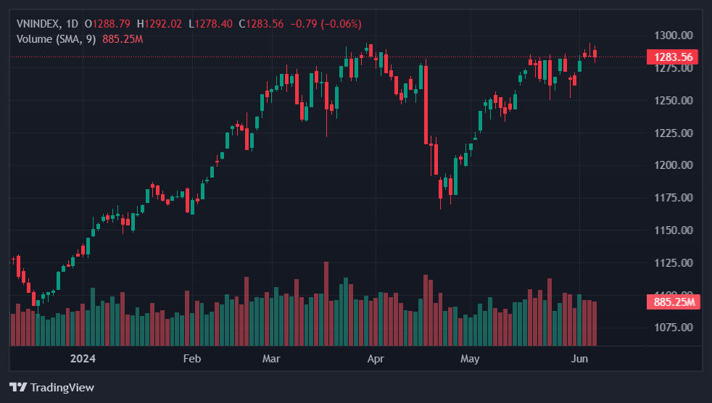712x403 pixels.
Task: Click the Apr label on time axis
Action: point(375,358)
